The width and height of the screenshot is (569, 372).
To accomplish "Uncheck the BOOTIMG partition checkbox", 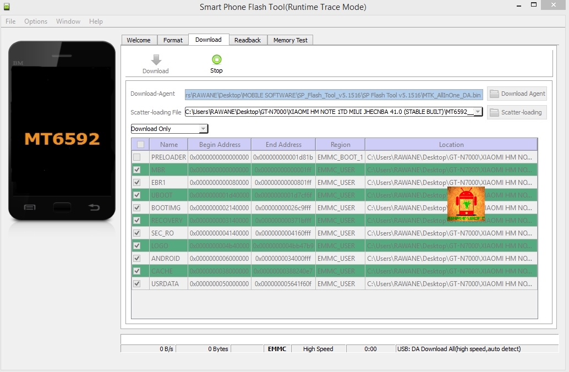I will click(137, 208).
